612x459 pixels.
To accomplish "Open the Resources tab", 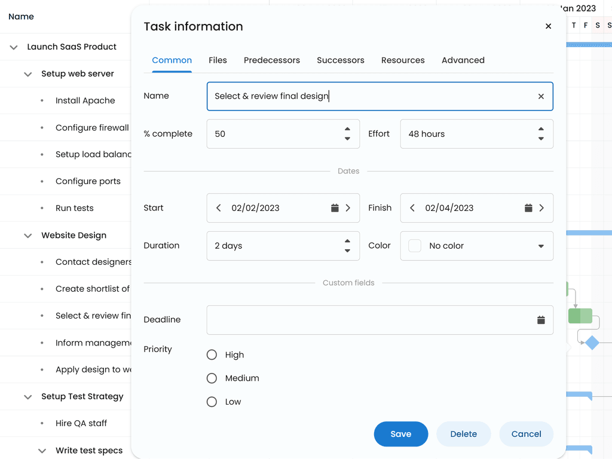I will pyautogui.click(x=403, y=60).
